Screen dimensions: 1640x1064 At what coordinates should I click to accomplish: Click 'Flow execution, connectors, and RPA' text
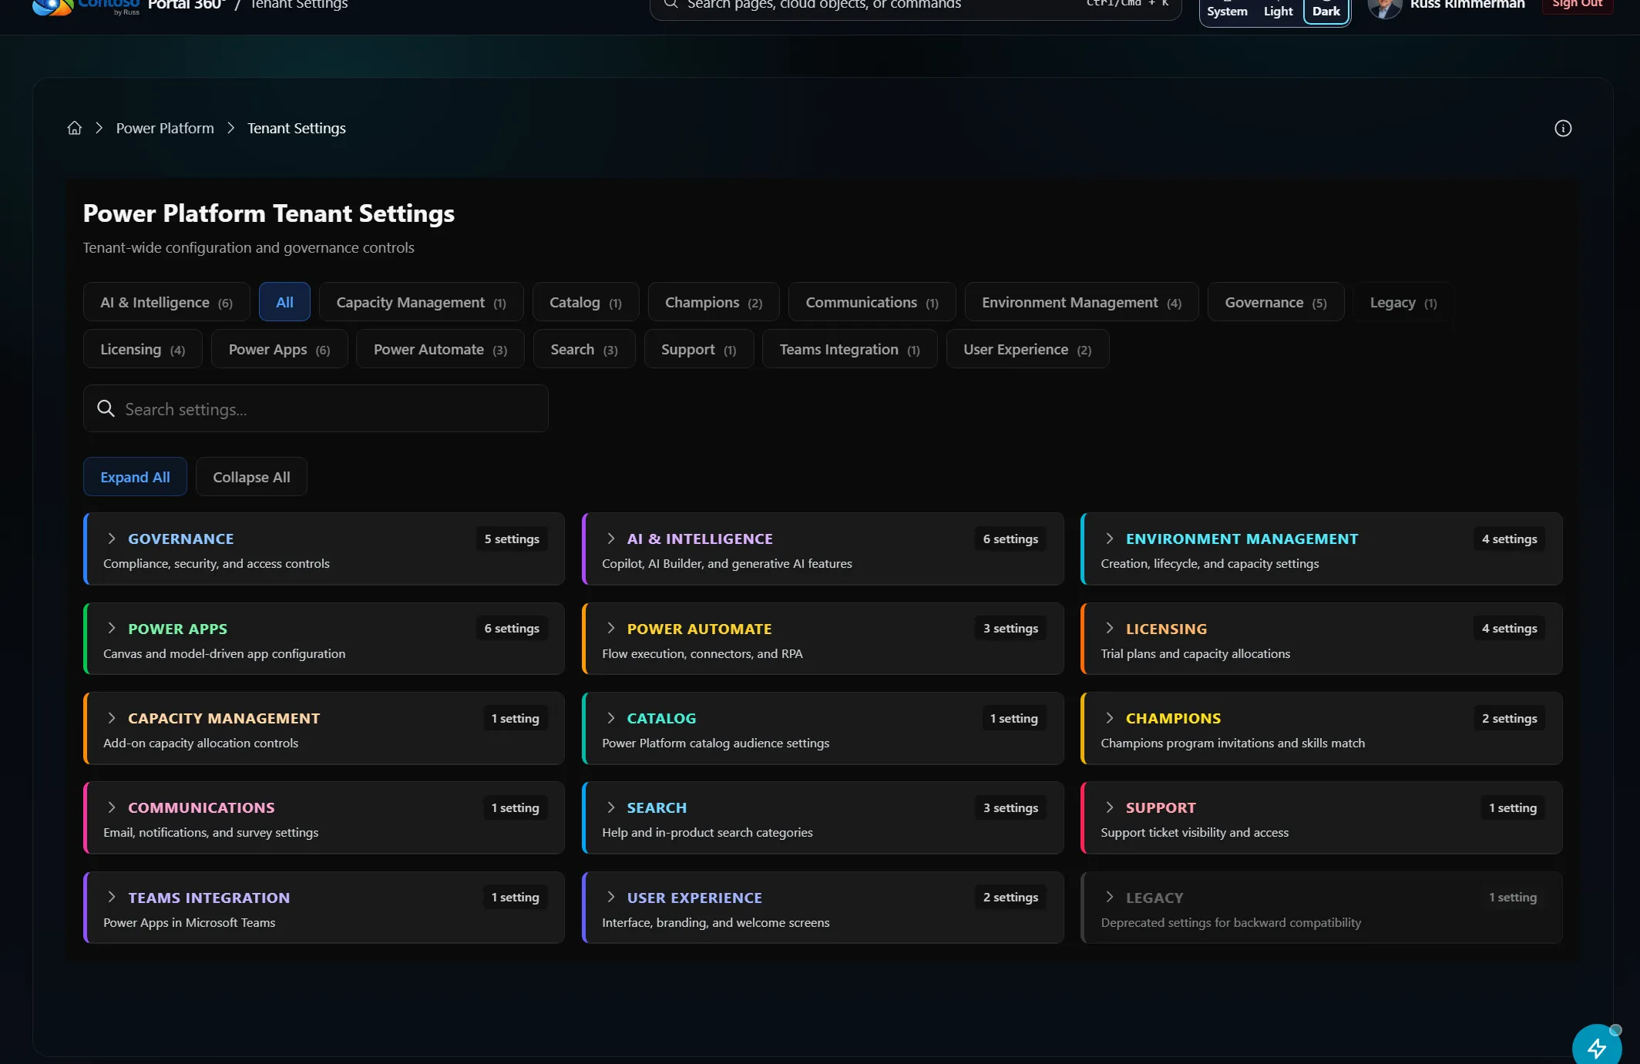(x=702, y=653)
